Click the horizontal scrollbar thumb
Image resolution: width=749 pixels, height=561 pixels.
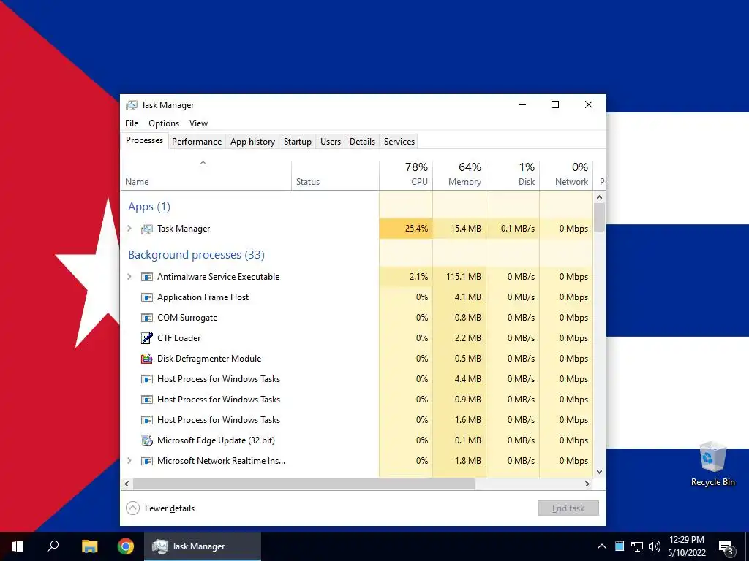[304, 484]
